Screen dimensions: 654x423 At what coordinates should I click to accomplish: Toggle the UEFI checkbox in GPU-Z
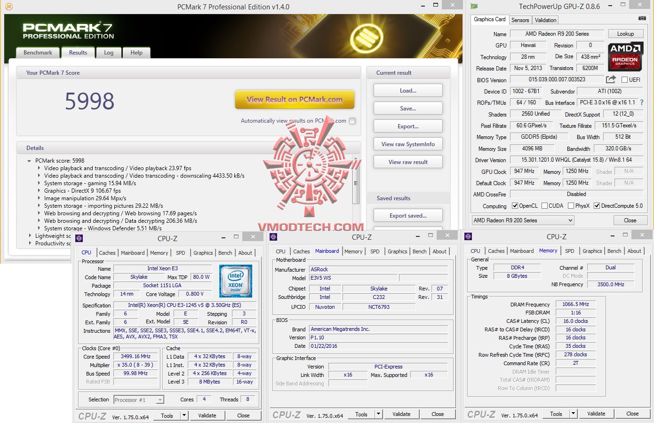pos(625,80)
